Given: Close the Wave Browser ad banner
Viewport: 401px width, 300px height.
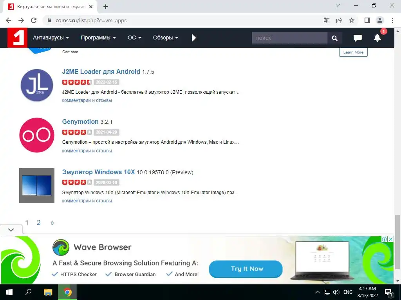Looking at the screenshot, I should [x=390, y=239].
